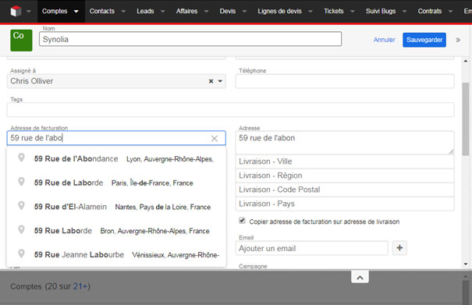Expand the Contrats module dropdown arrow
Image resolution: width=472 pixels, height=305 pixels.
[x=451, y=12]
